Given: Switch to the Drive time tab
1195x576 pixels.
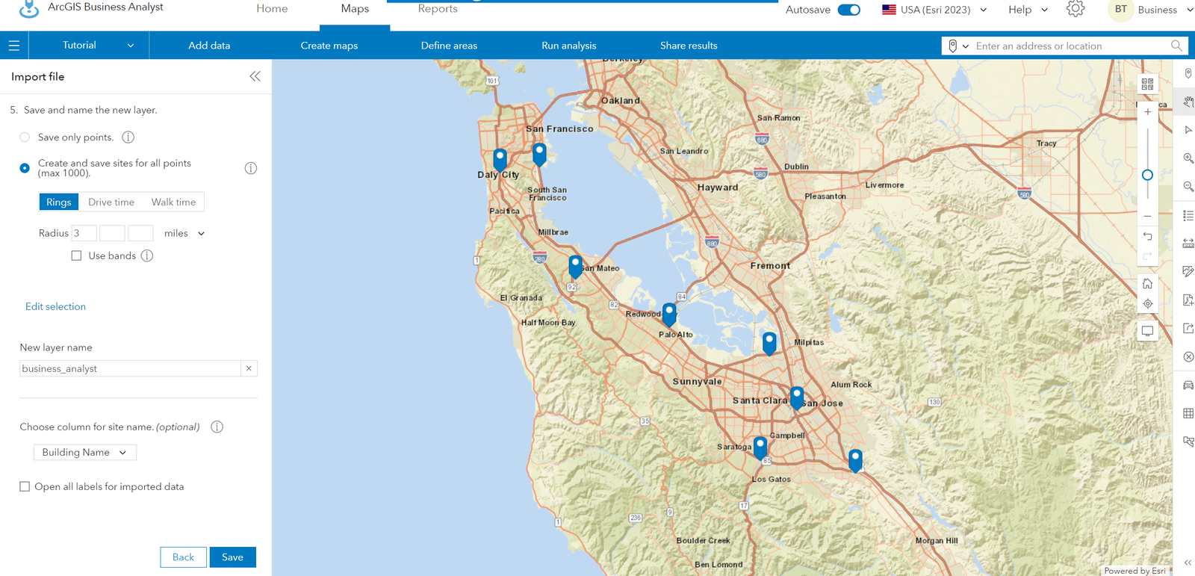Looking at the screenshot, I should (111, 202).
